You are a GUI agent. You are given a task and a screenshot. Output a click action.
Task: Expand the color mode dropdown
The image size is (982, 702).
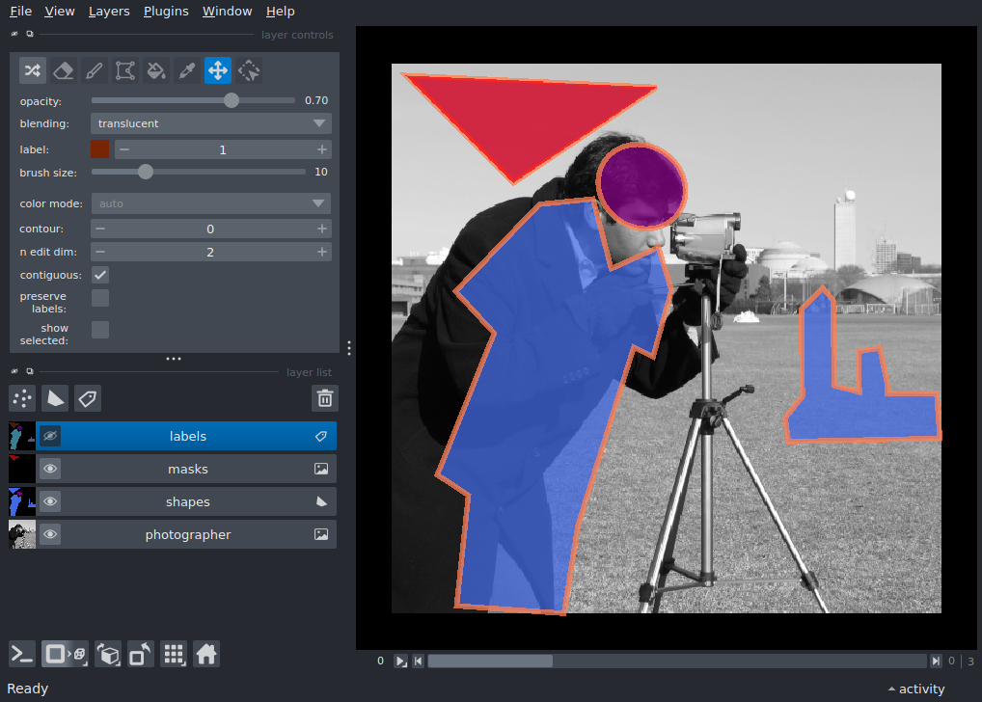click(211, 203)
